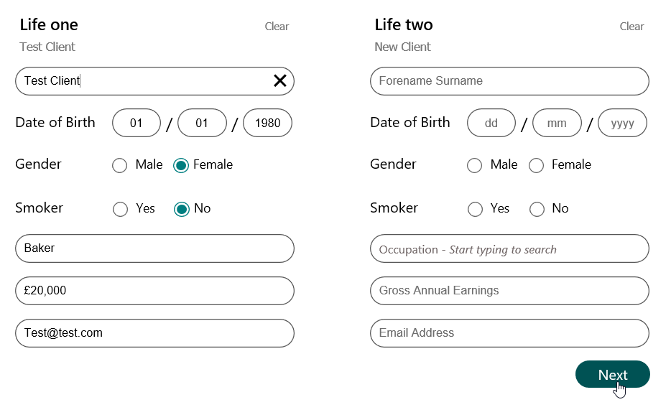Viewport: 671px width, 410px height.
Task: Clear the Life two details
Action: point(631,27)
